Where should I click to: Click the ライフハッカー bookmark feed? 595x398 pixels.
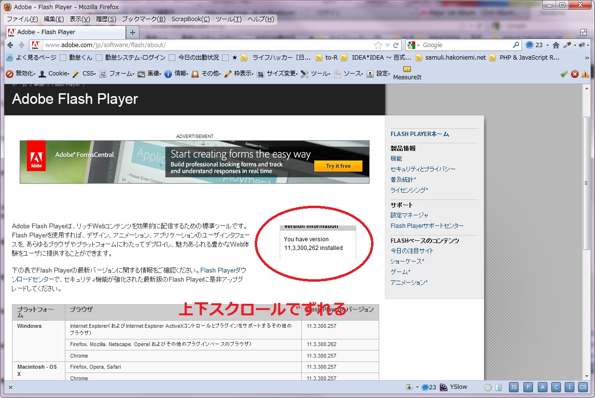[x=276, y=58]
